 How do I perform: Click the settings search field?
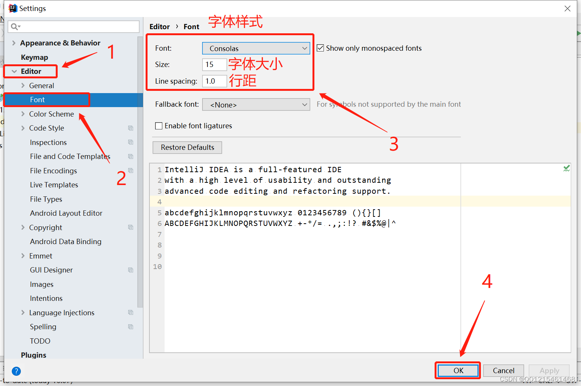[x=74, y=26]
